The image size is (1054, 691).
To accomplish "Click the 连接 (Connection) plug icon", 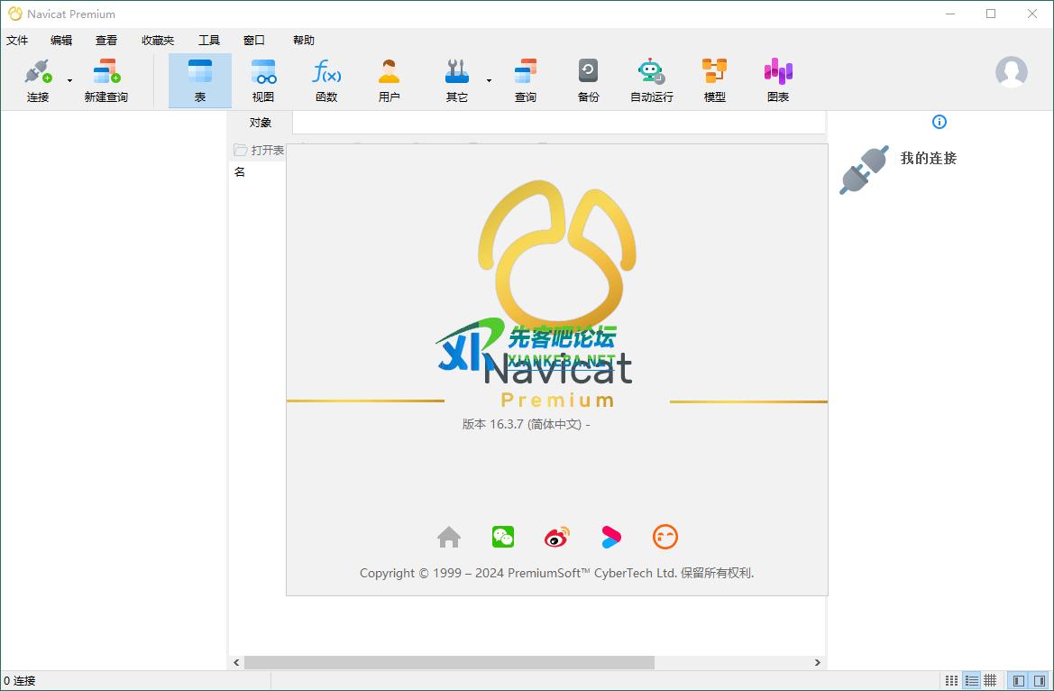I will pos(37,72).
